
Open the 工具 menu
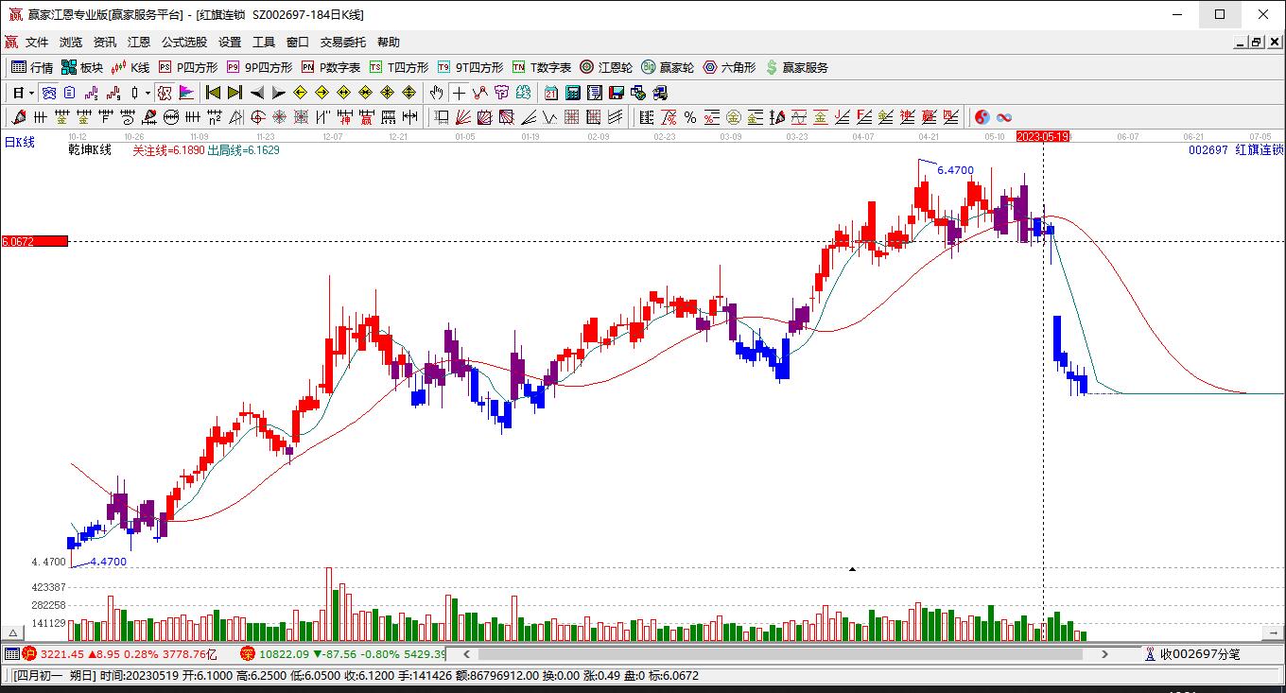pos(264,42)
